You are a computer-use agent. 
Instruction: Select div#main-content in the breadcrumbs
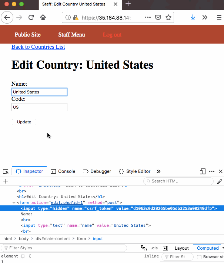[x=53, y=239]
